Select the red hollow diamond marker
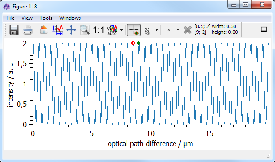The height and width of the screenshot is (162, 275). pyautogui.click(x=133, y=43)
